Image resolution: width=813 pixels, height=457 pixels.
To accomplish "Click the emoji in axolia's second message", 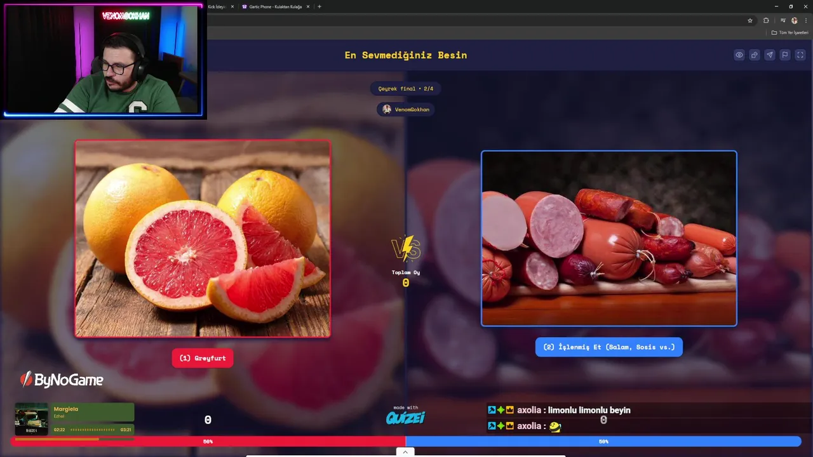I will tap(555, 427).
